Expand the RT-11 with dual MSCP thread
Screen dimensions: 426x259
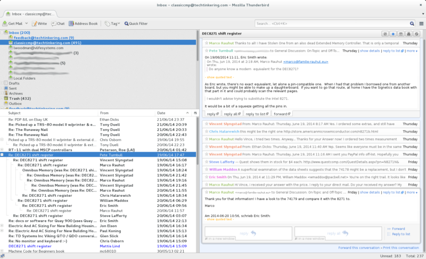(x=2, y=149)
